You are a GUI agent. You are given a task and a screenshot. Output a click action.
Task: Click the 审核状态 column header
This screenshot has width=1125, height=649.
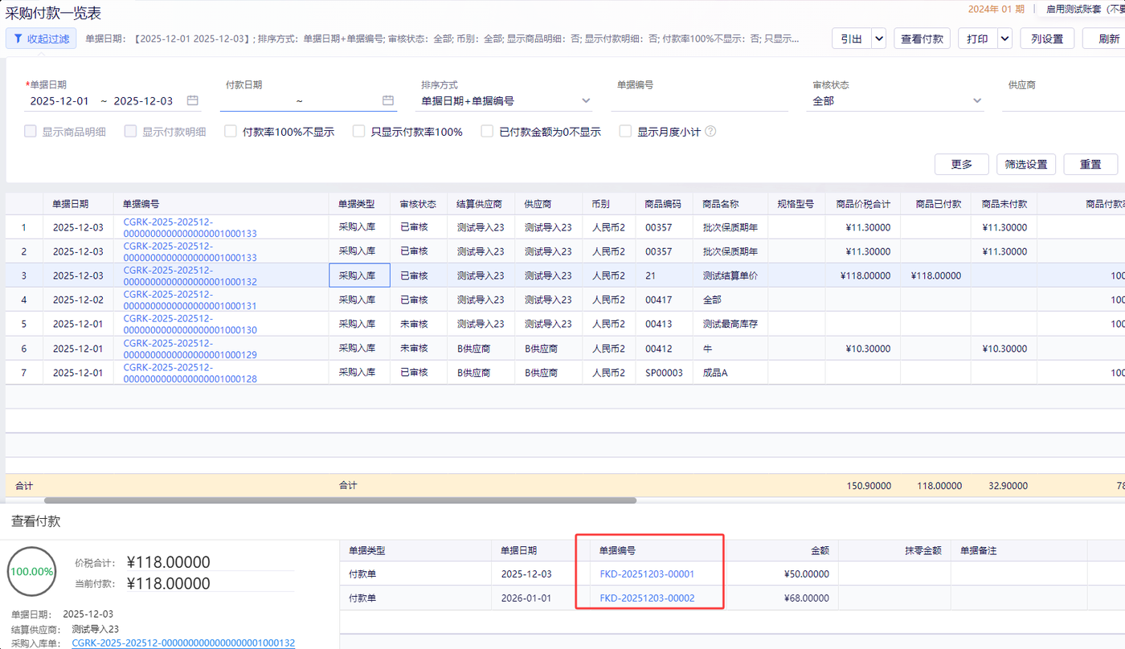[419, 204]
